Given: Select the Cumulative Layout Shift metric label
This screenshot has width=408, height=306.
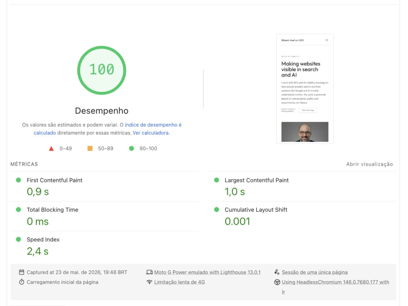Looking at the screenshot, I should [x=256, y=210].
